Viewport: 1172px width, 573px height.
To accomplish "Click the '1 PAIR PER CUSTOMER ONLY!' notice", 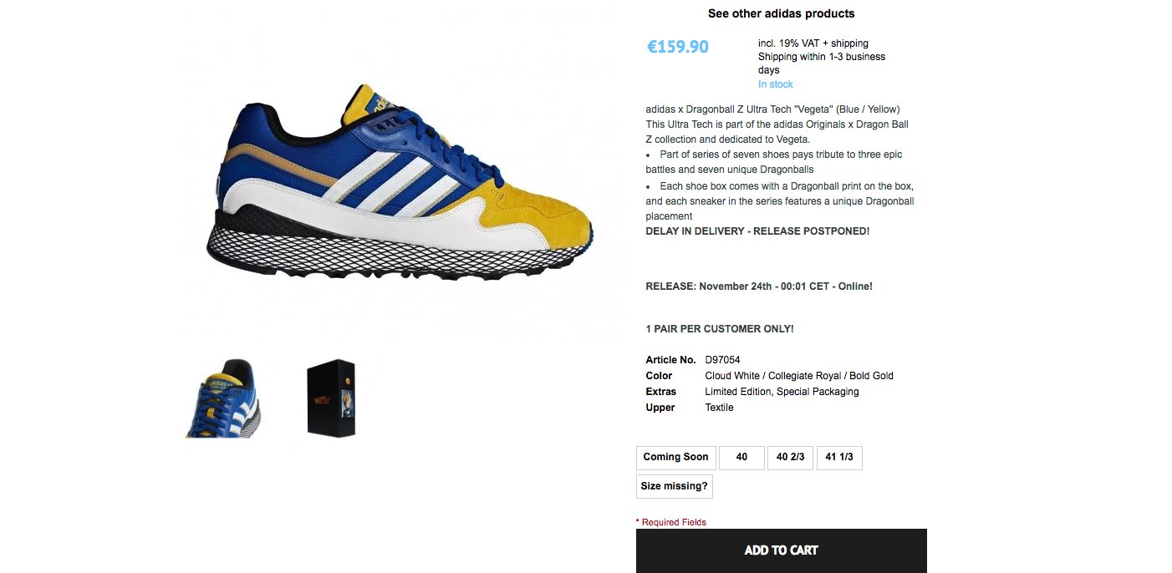I will pyautogui.click(x=720, y=329).
